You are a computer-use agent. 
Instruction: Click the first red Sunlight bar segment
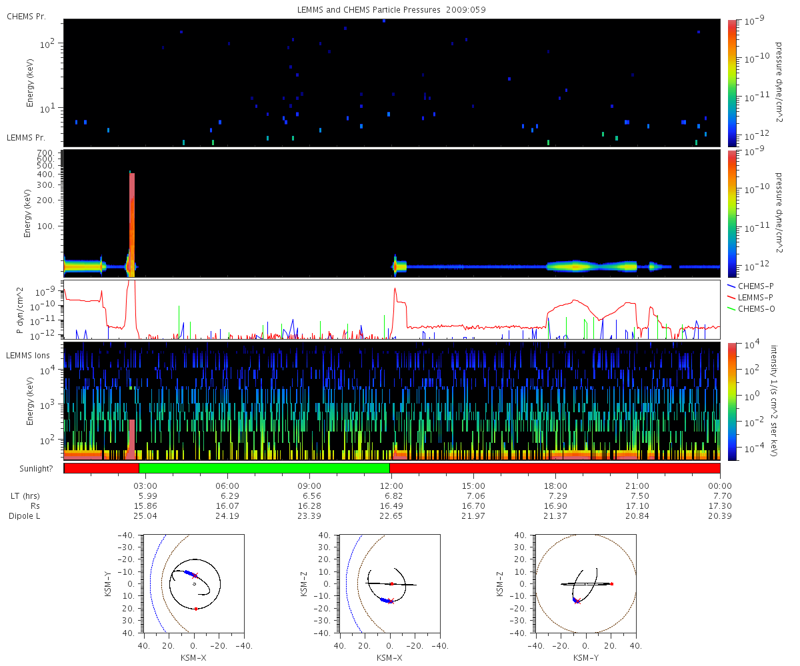(x=101, y=468)
